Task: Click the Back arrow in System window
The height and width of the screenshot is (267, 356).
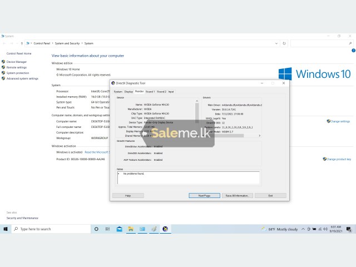Action: [x=4, y=43]
